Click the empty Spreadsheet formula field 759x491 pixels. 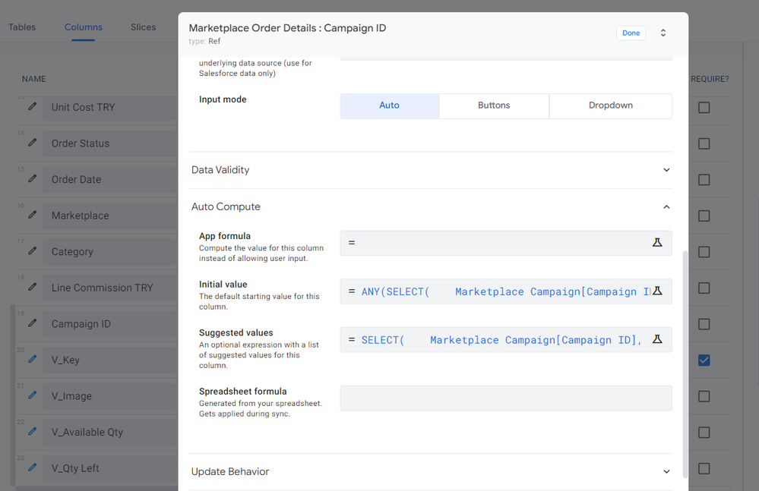(x=506, y=398)
